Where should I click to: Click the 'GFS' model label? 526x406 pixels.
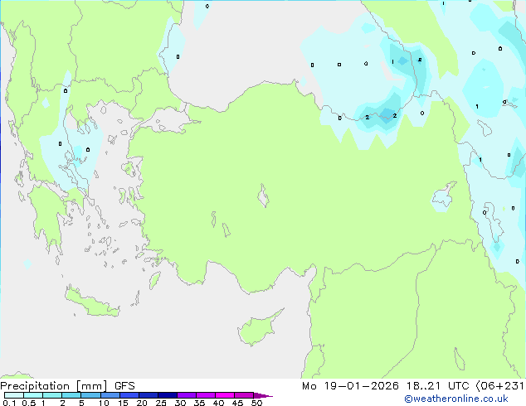[124, 386]
